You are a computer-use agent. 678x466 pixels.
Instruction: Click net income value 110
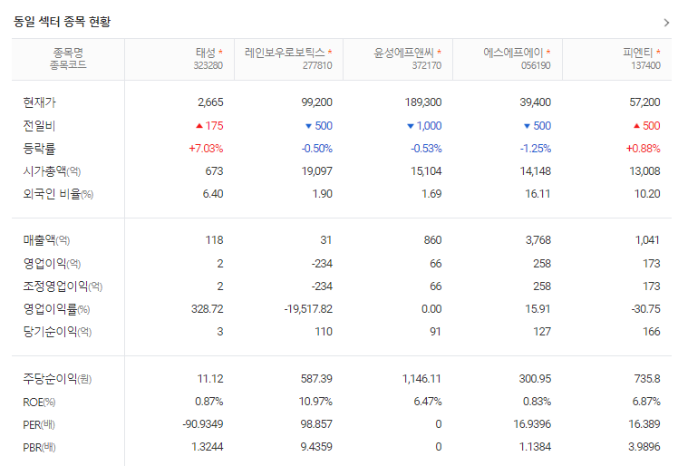click(x=324, y=332)
